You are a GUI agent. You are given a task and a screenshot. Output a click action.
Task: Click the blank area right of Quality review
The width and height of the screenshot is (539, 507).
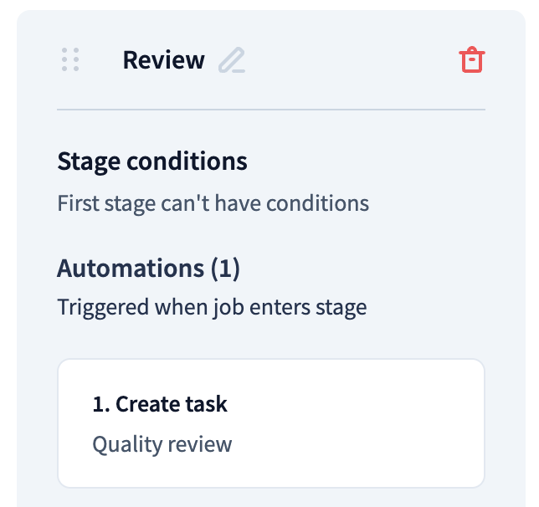352,444
